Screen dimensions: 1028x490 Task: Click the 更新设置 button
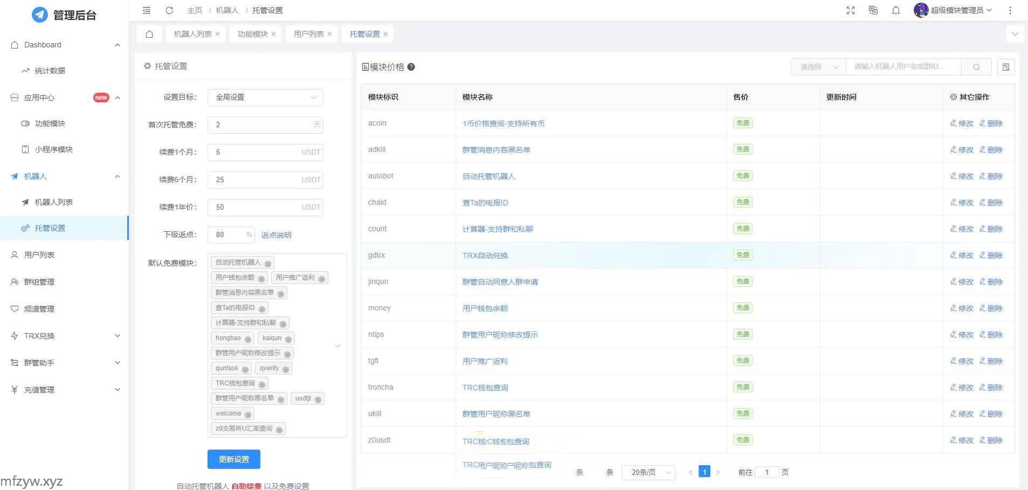(x=234, y=459)
